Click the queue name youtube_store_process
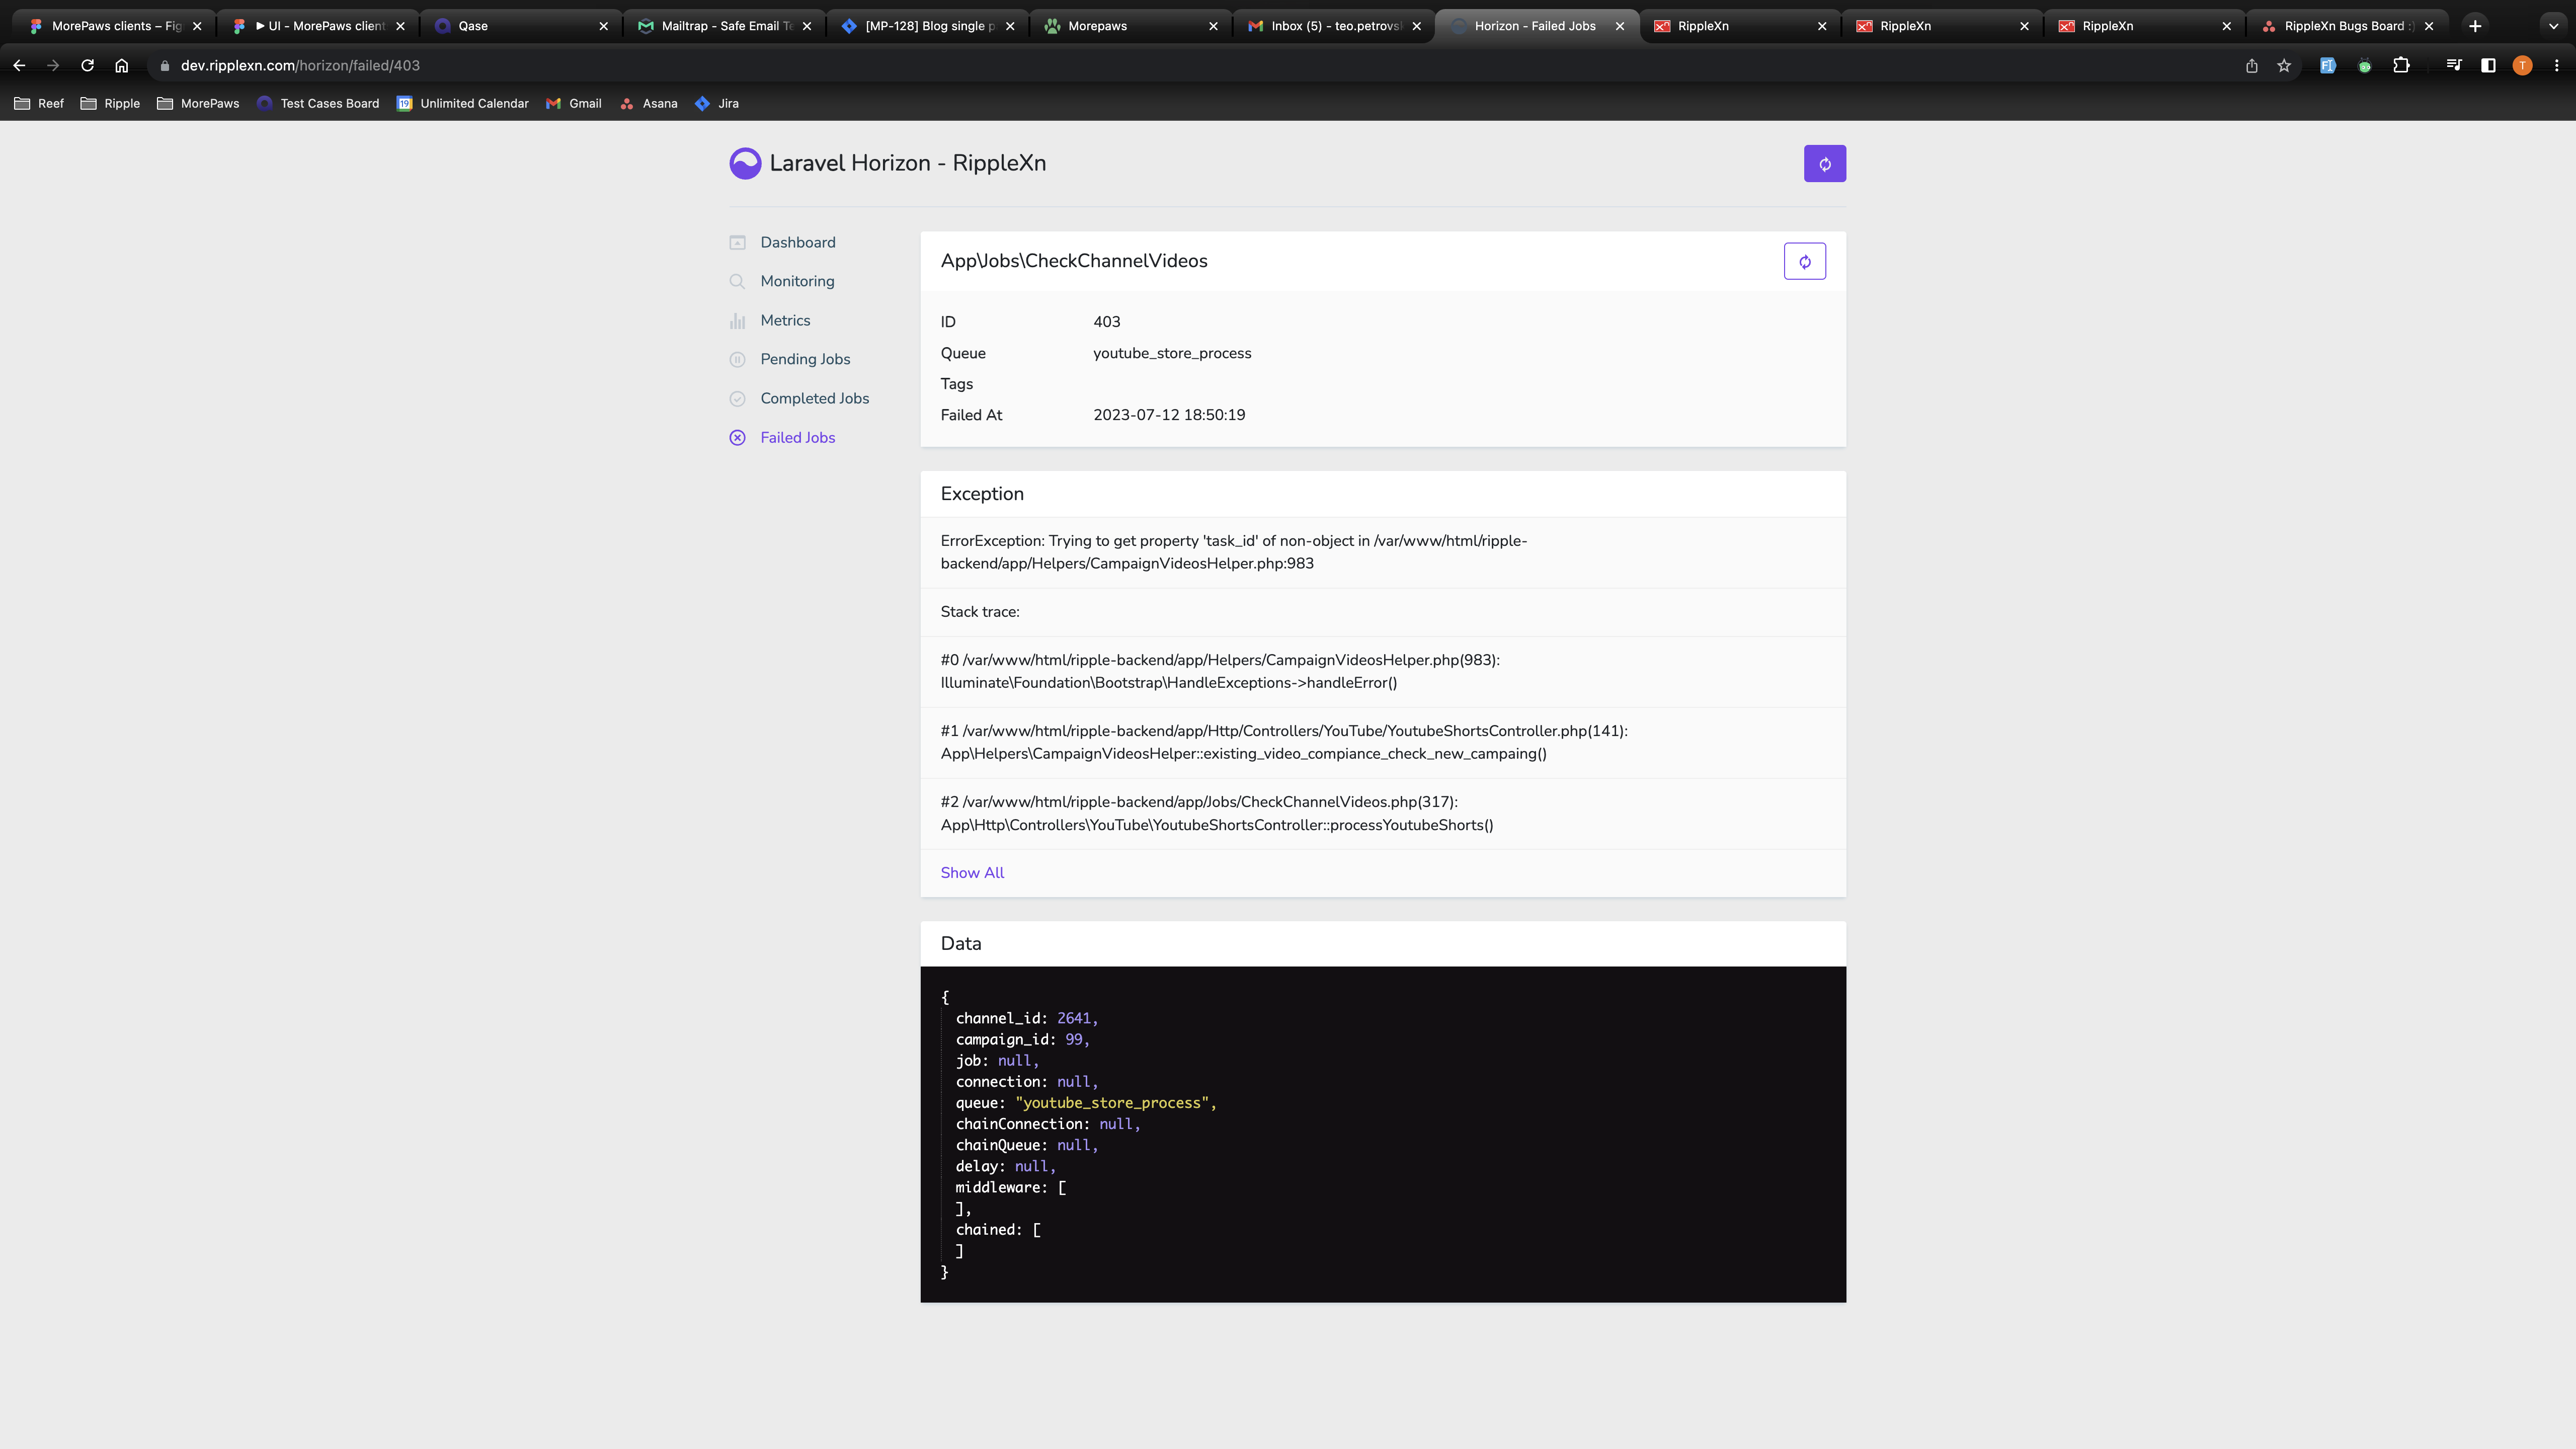Screen dimensions: 2576x1449 pos(1172,353)
